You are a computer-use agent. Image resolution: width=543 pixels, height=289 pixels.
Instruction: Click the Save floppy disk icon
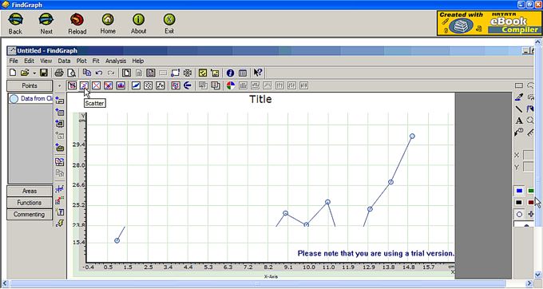pyautogui.click(x=44, y=73)
